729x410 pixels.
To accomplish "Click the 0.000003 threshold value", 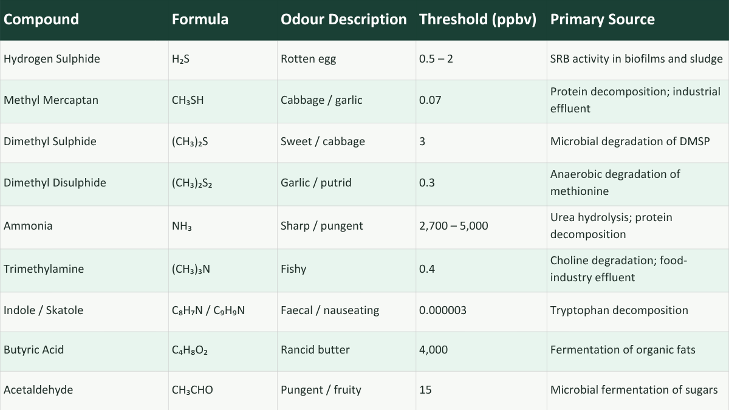I will pos(443,310).
